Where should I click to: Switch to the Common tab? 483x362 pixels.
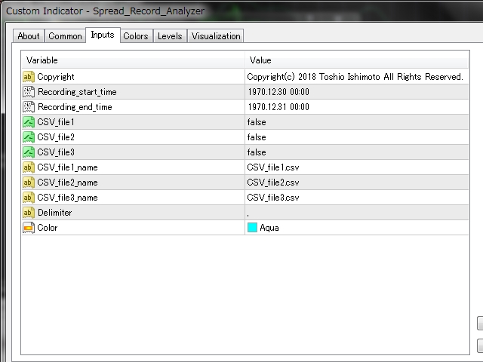(65, 36)
